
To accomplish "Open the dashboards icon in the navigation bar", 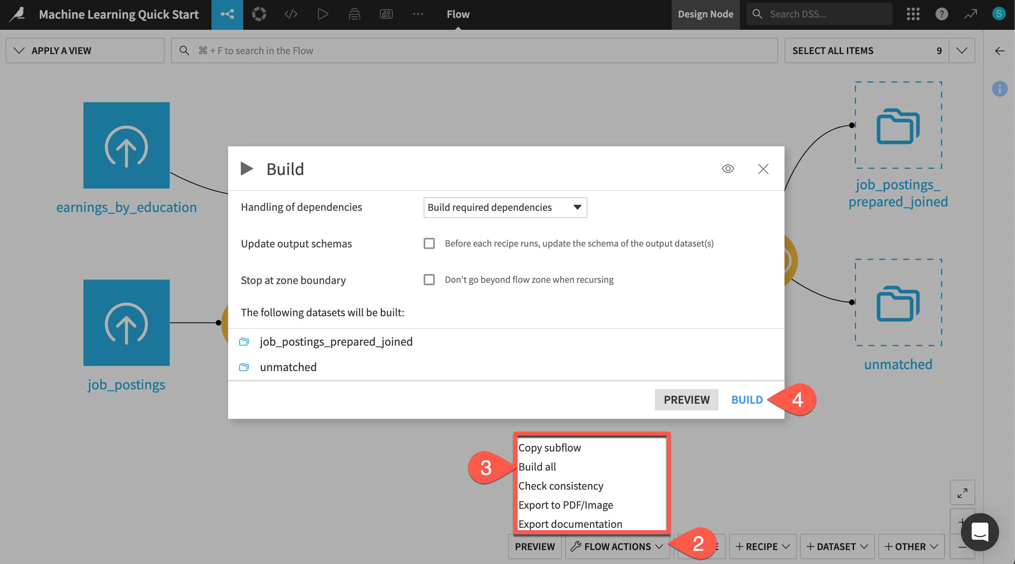I will coord(386,14).
